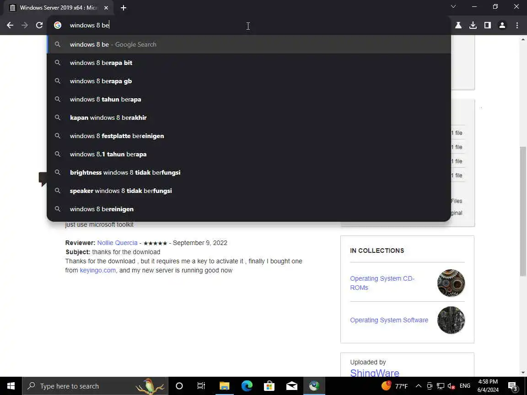This screenshot has width=527, height=395.
Task: Select 'kapan windows 8 berakhir' suggestion
Action: 249,117
